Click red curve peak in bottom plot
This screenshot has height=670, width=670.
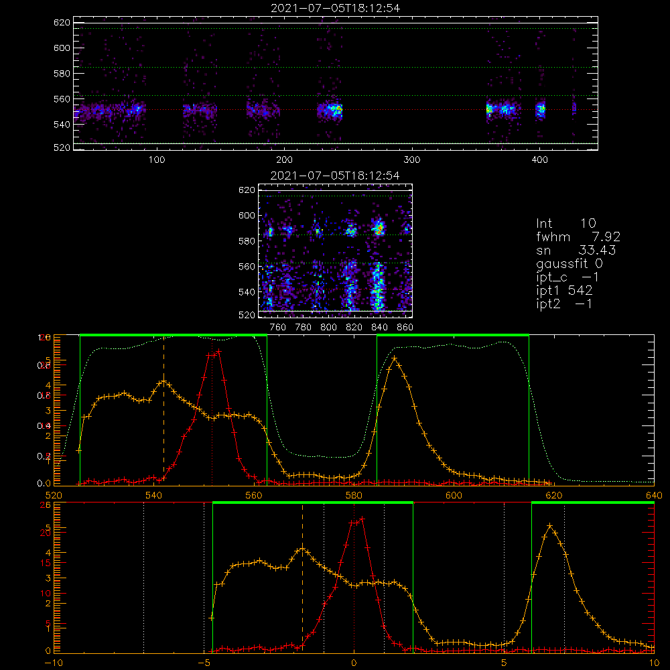click(x=362, y=519)
